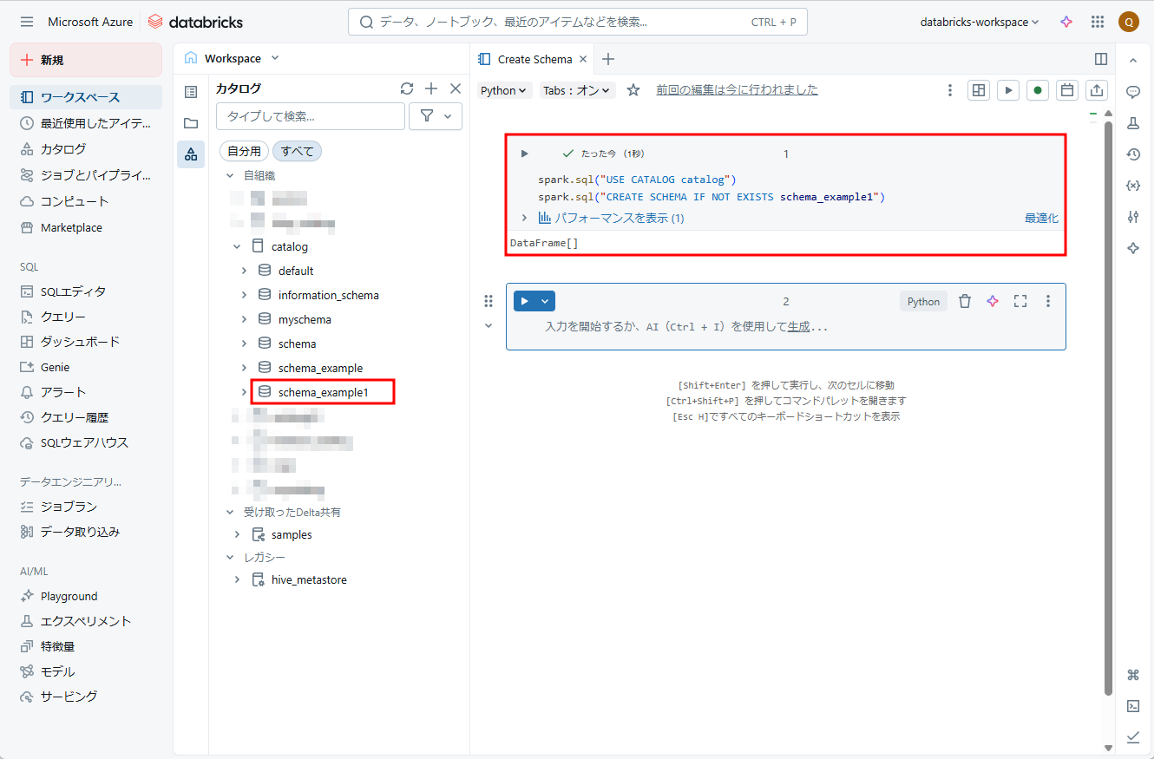Click the catalog search input field
This screenshot has width=1154, height=759.
311,116
